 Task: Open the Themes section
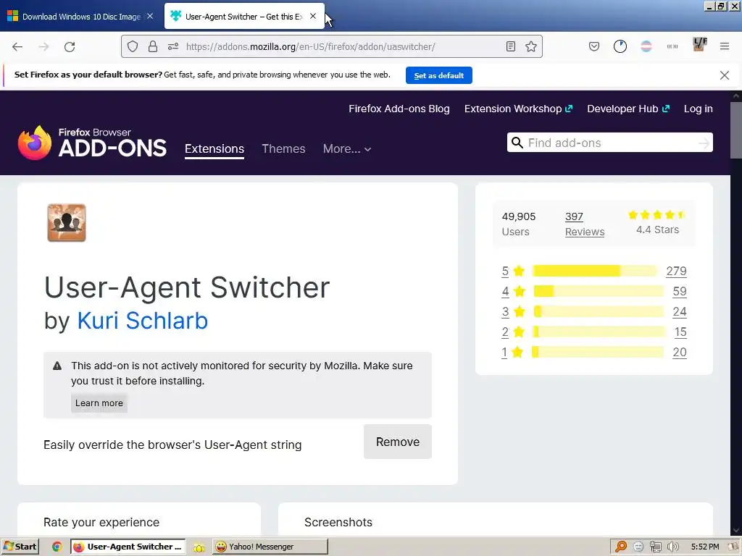click(283, 149)
